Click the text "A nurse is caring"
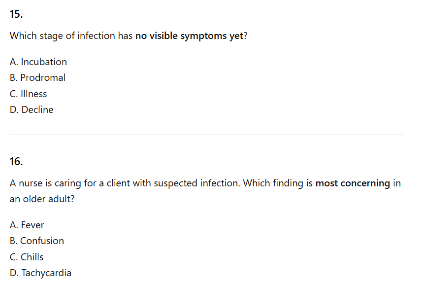 (x=45, y=183)
